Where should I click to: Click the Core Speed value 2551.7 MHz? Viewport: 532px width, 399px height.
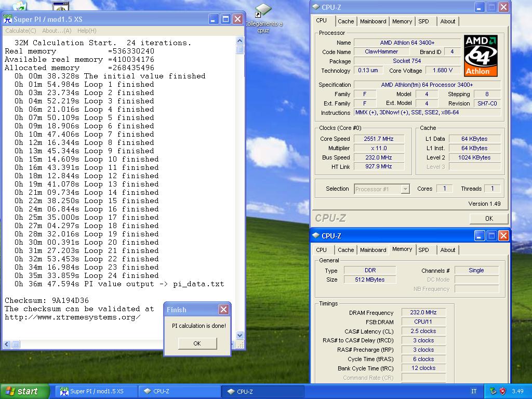click(x=379, y=139)
